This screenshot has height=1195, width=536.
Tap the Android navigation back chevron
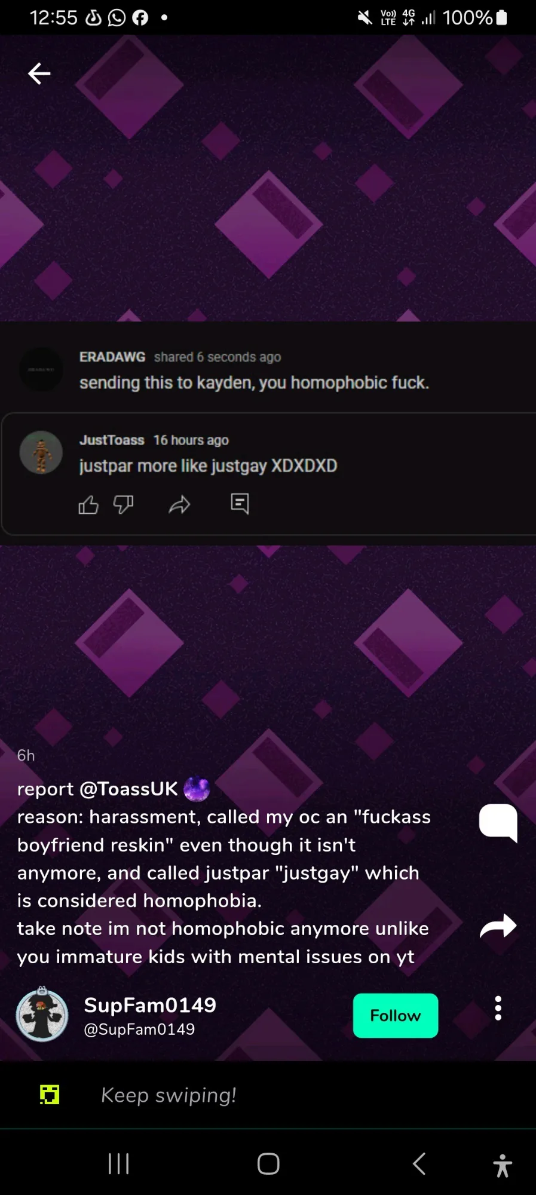tap(419, 1164)
